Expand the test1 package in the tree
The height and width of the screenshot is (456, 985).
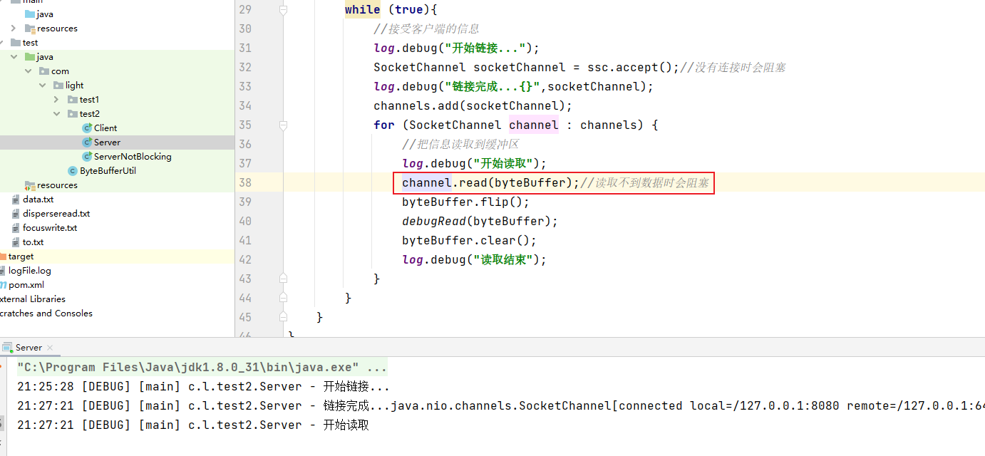[x=58, y=99]
